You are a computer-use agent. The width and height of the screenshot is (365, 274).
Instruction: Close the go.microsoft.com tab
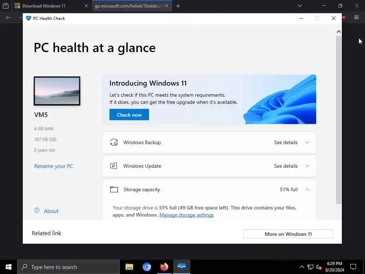[x=166, y=6]
